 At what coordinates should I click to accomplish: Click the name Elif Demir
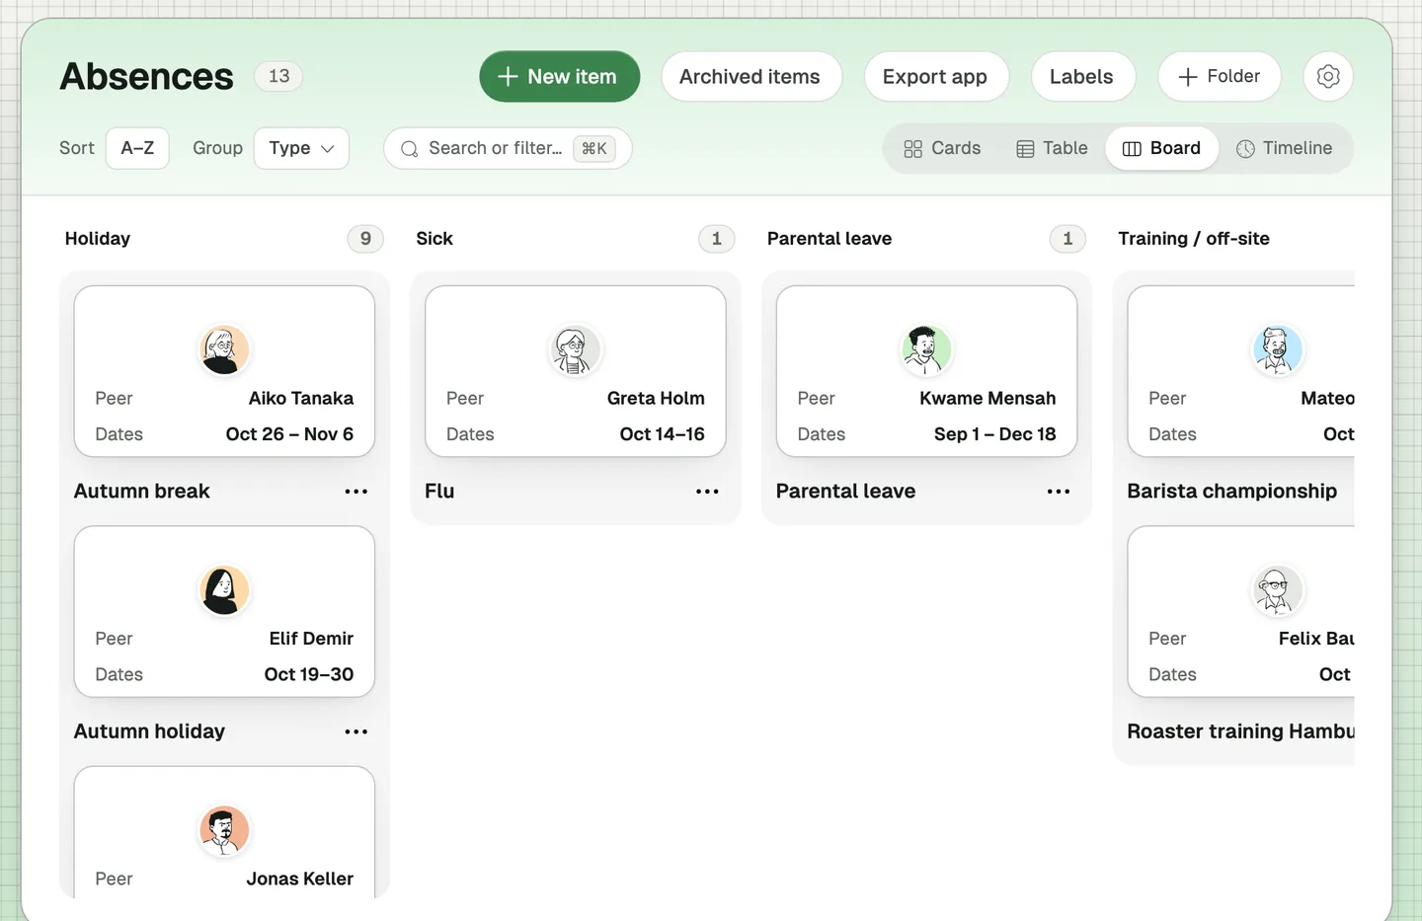(x=311, y=639)
